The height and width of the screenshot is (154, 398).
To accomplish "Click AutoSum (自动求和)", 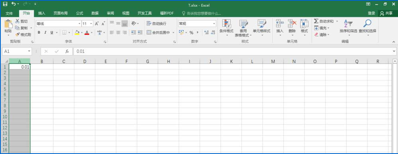I will [324, 21].
